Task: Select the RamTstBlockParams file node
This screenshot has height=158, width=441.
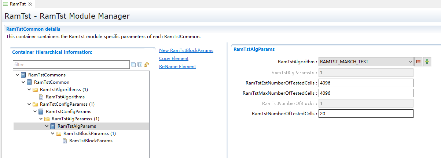Action: [x=91, y=141]
